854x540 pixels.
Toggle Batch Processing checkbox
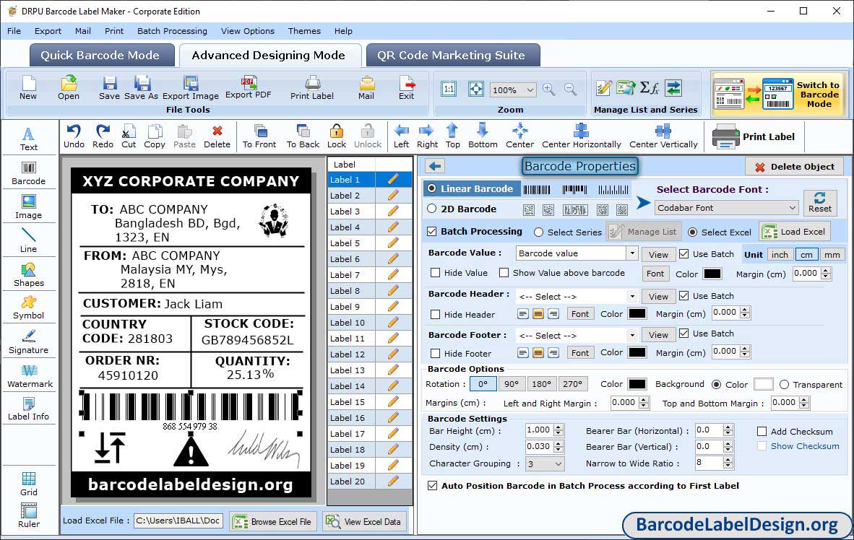(x=432, y=231)
